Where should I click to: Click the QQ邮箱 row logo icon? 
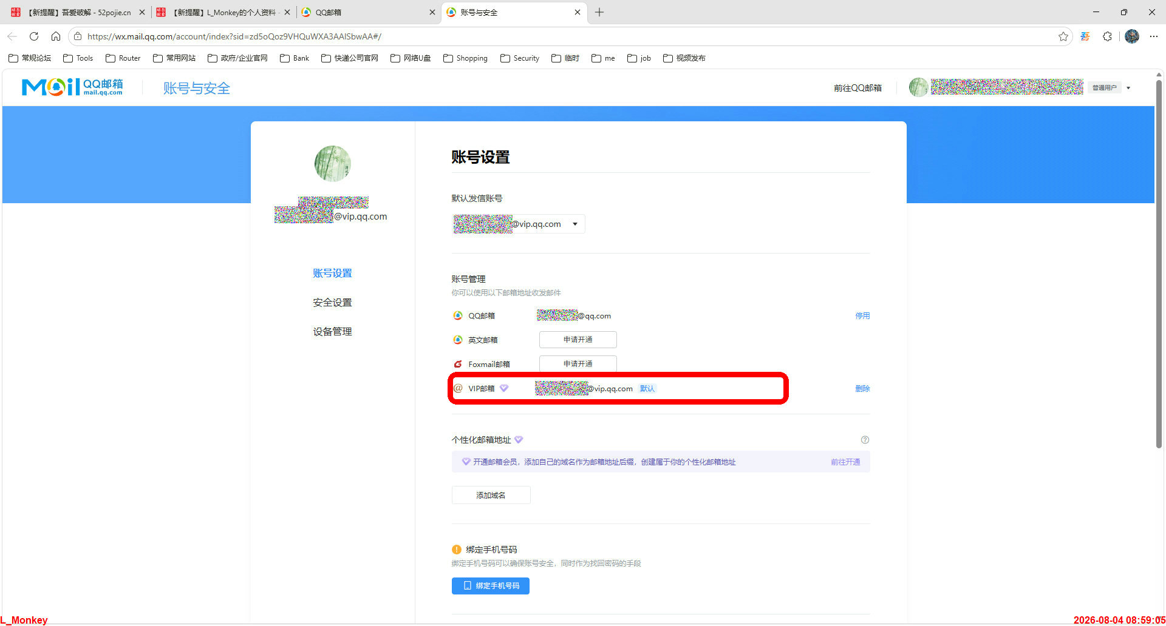tap(458, 315)
